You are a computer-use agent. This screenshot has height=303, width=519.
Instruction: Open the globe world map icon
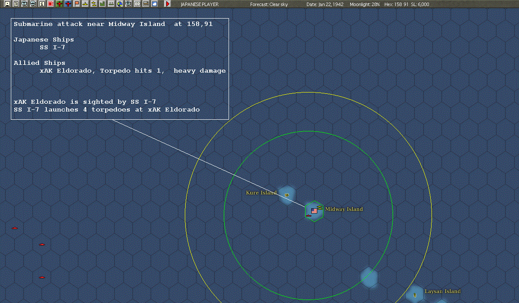pyautogui.click(x=120, y=4)
